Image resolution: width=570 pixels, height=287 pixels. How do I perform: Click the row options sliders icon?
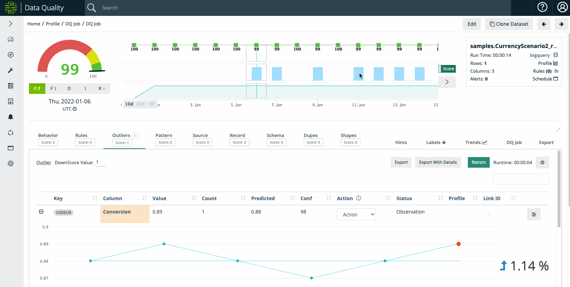[534, 214]
